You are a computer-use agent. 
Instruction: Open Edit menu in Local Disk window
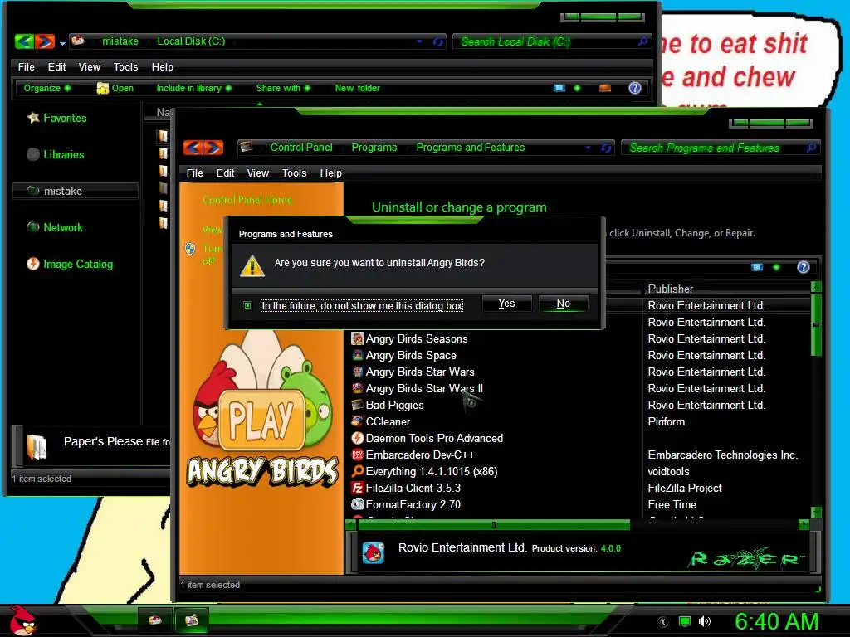[56, 66]
